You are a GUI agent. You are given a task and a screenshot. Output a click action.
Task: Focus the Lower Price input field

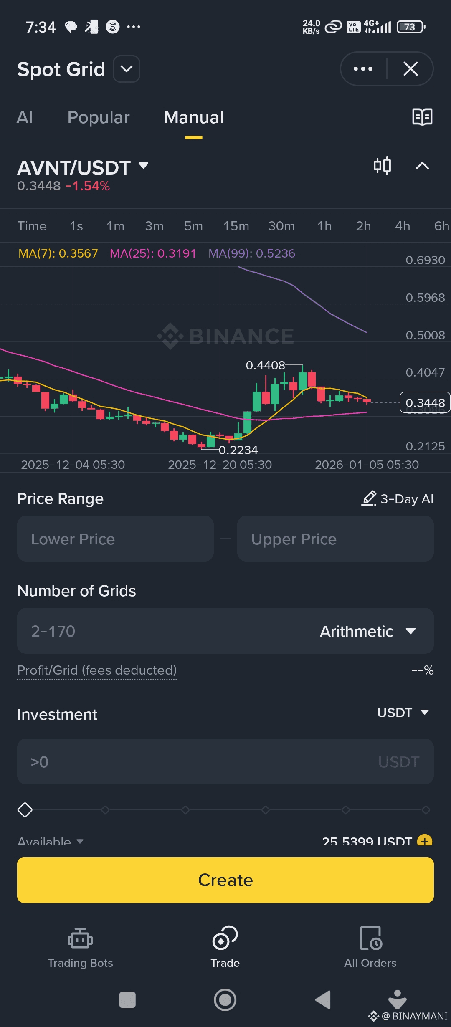115,539
